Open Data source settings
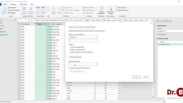Image resolution: width=183 pixels, height=103 pixels. click(x=110, y=11)
